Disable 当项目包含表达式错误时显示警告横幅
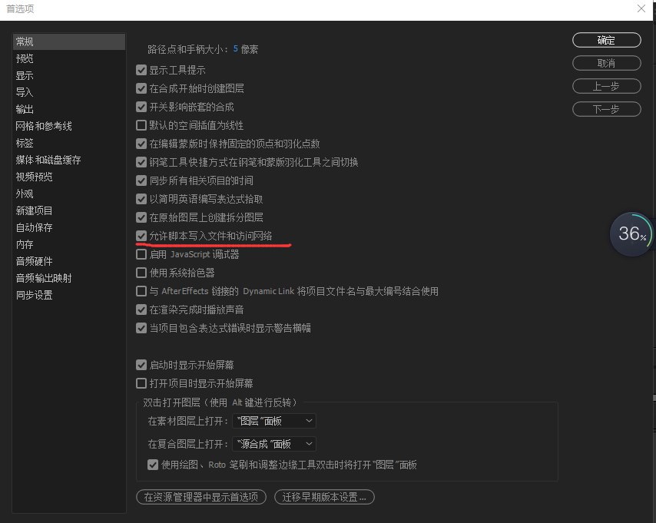This screenshot has height=523, width=656. (x=142, y=328)
